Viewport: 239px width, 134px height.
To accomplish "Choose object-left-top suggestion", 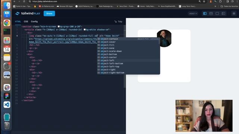I will [x=128, y=67].
